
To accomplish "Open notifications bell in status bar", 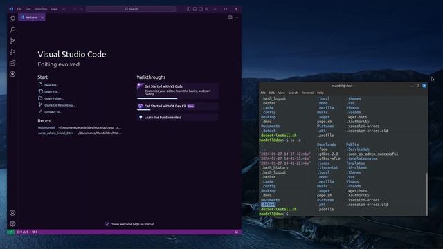I will (237, 232).
